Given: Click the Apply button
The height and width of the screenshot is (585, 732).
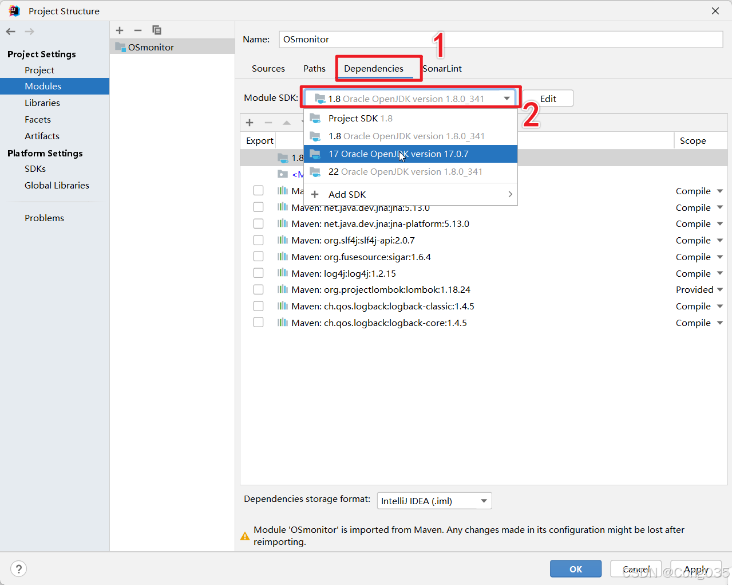Looking at the screenshot, I should (x=696, y=569).
